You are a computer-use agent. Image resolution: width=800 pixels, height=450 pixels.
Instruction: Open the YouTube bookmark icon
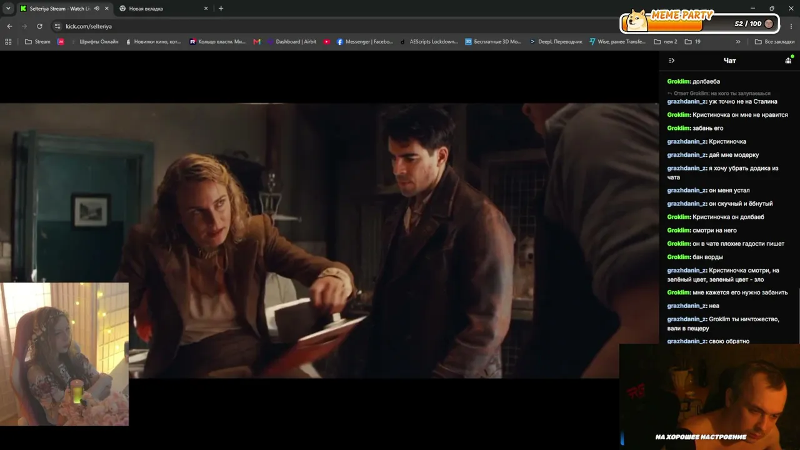[327, 42]
